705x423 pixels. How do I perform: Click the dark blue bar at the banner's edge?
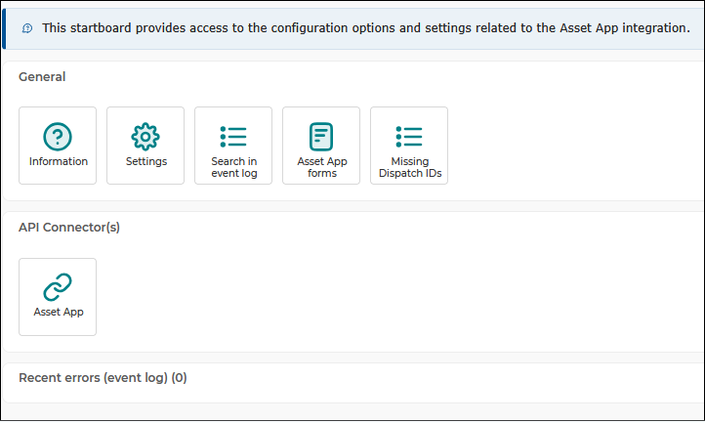pos(4,28)
